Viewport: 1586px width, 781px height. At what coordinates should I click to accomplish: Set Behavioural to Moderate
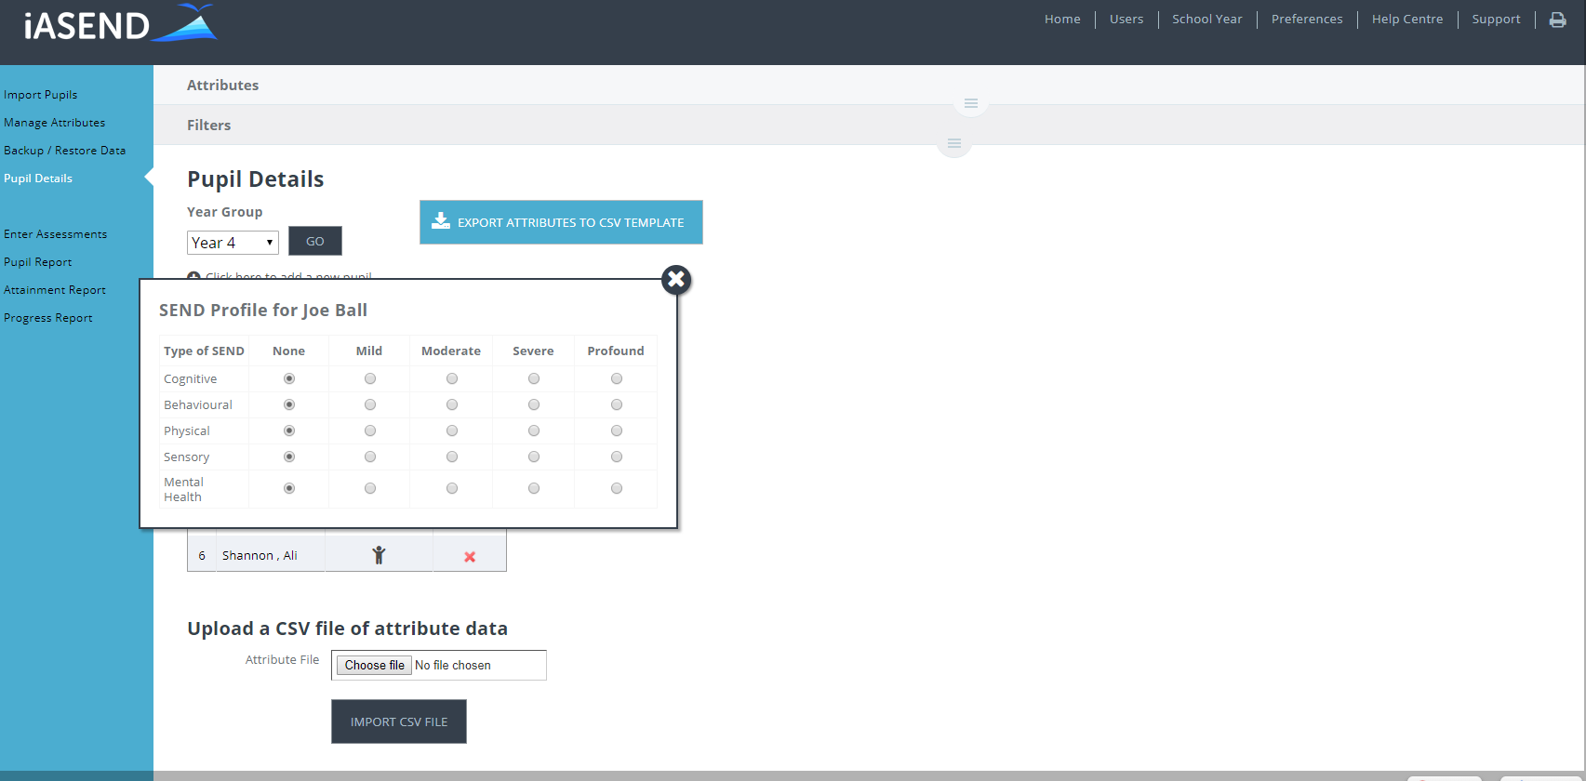[452, 404]
